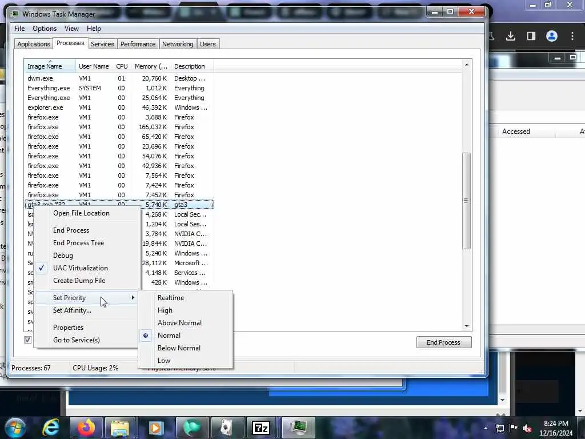Open Properties from context menu
The height and width of the screenshot is (439, 585).
click(x=68, y=328)
